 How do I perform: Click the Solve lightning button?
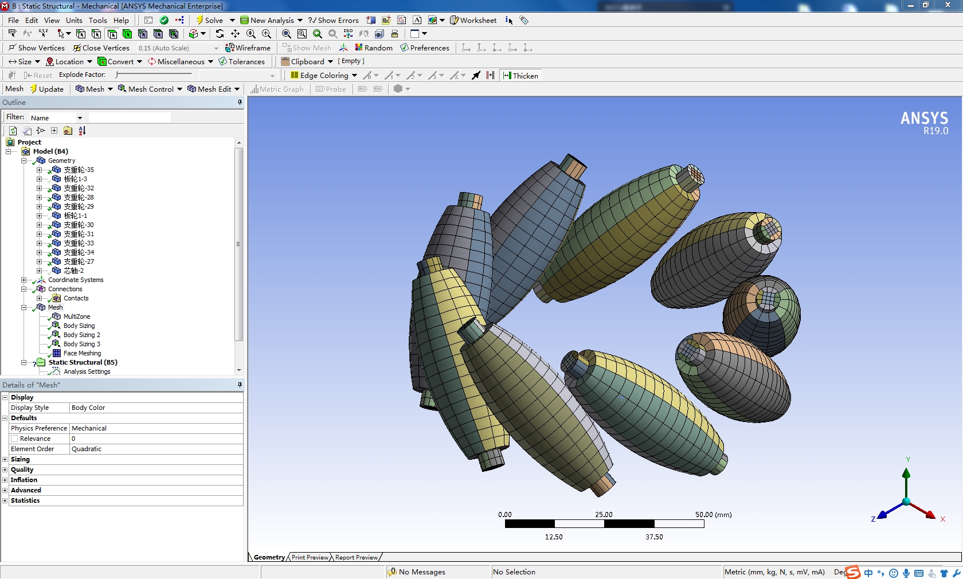point(210,20)
